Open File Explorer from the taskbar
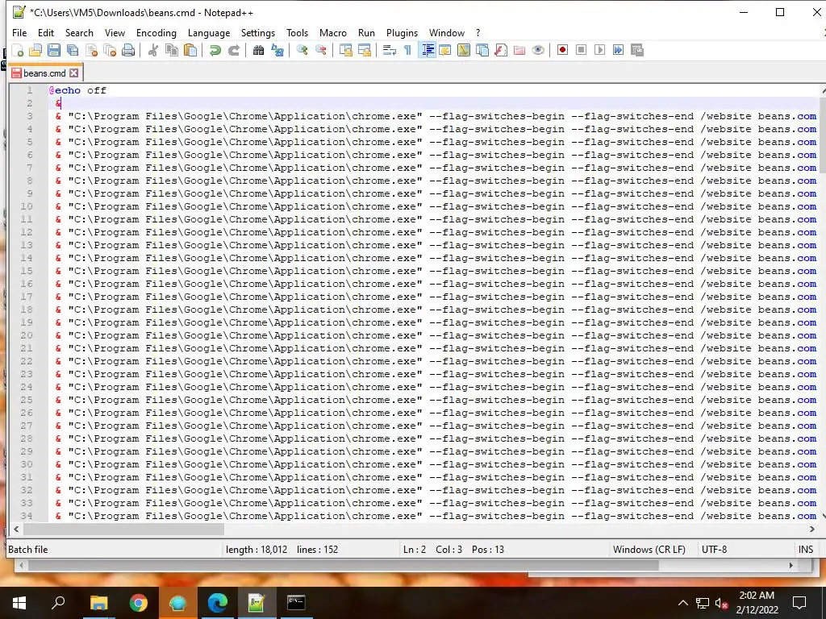Screen dimensions: 826x619 [x=98, y=603]
